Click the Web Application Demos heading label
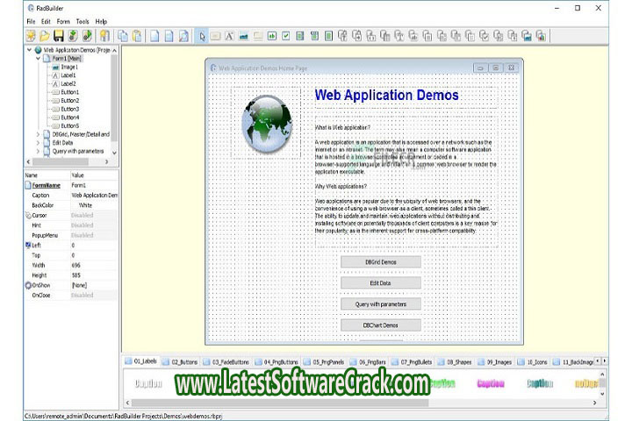This screenshot has width=632, height=421. [386, 95]
